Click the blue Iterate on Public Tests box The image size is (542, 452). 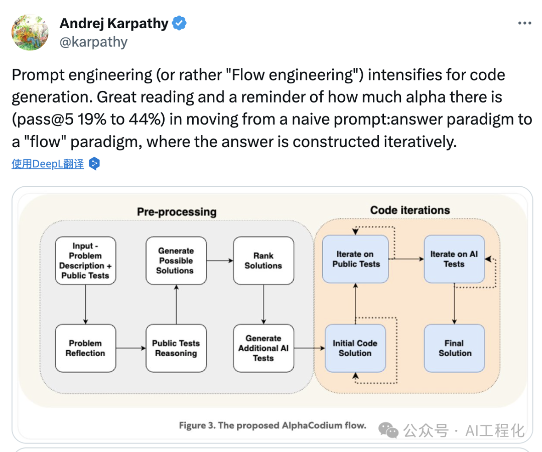[x=356, y=259]
